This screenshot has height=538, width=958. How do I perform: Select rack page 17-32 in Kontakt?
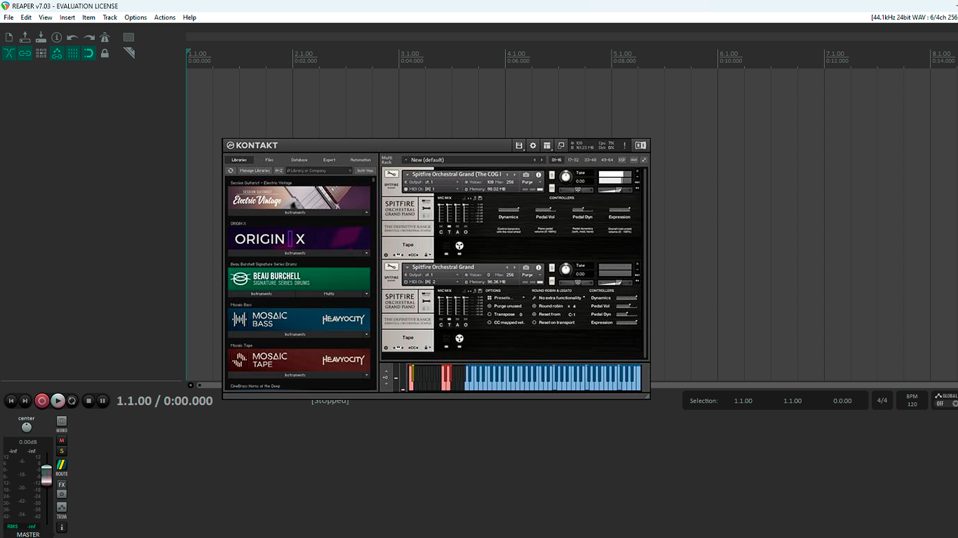(573, 160)
